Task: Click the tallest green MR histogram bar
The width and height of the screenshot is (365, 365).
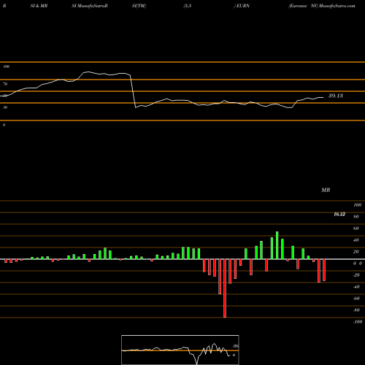Action: click(x=277, y=245)
